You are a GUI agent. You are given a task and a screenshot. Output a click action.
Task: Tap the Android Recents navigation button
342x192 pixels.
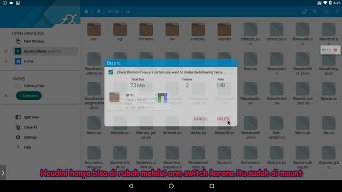tap(212, 186)
